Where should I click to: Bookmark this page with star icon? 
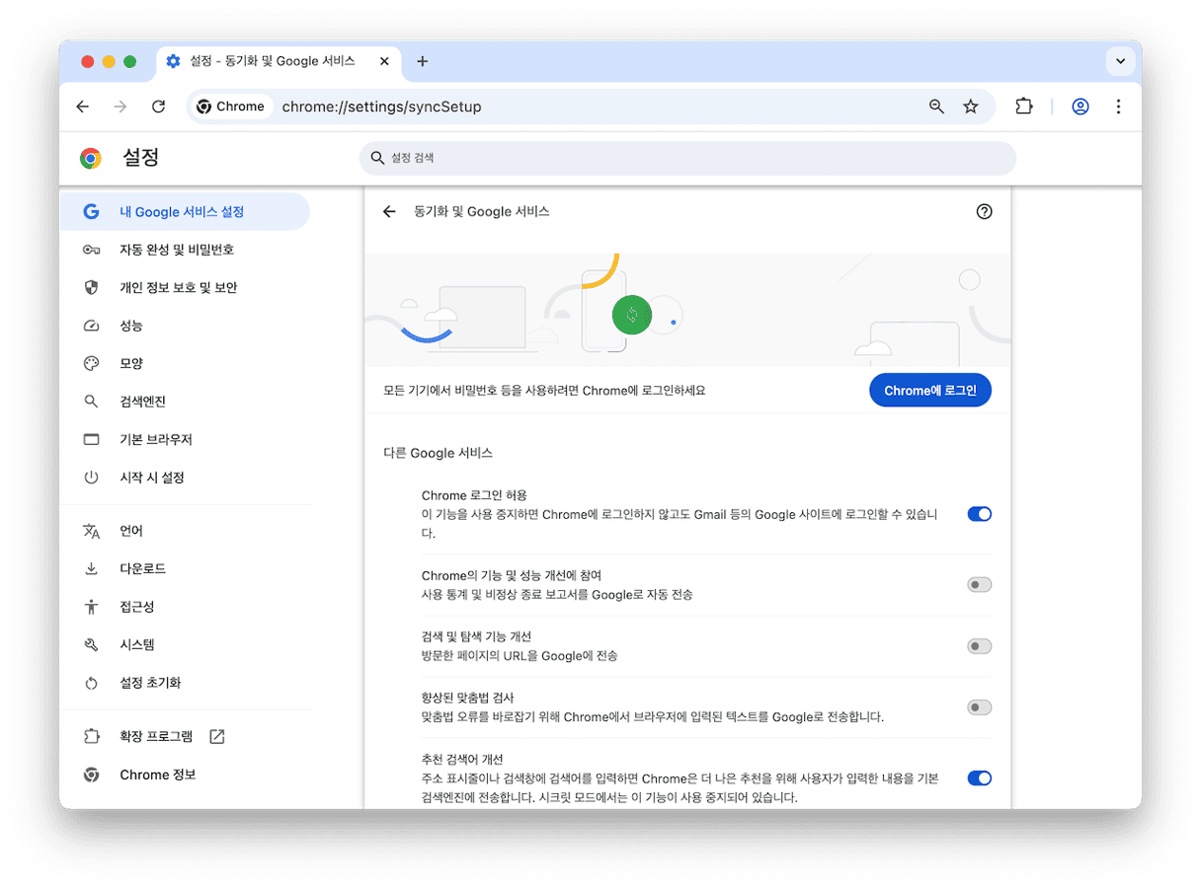[x=971, y=107]
